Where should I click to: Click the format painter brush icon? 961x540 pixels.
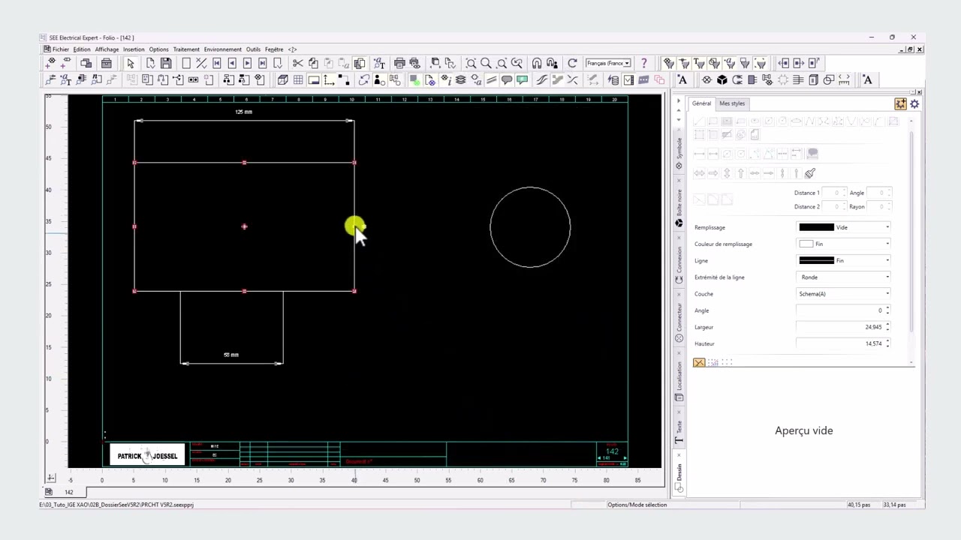pyautogui.click(x=810, y=173)
